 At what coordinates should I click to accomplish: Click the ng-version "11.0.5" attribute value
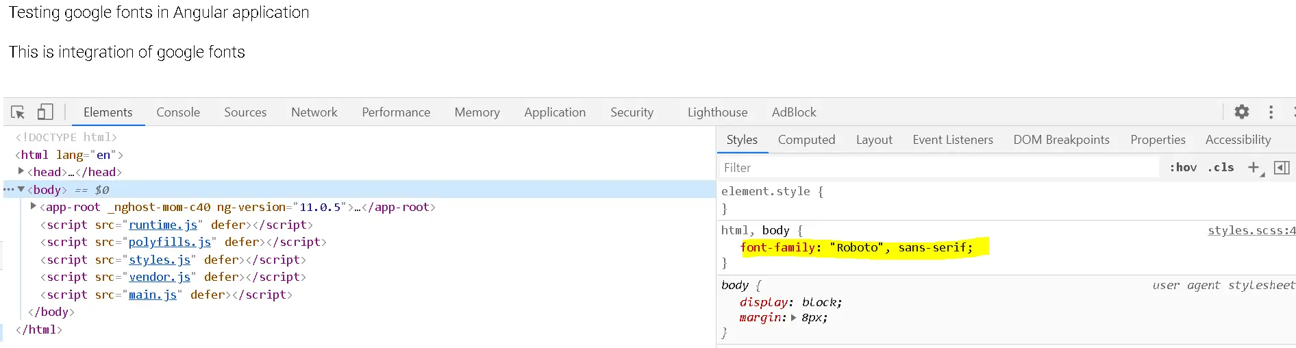coord(320,207)
